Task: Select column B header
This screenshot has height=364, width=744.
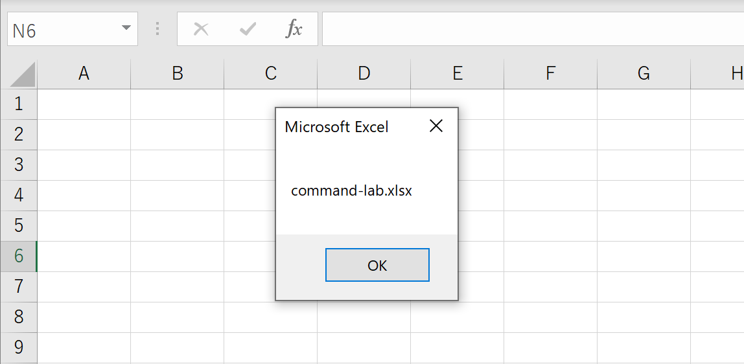Action: coord(178,74)
